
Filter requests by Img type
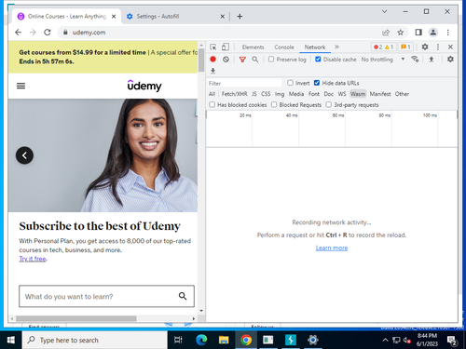pos(280,94)
